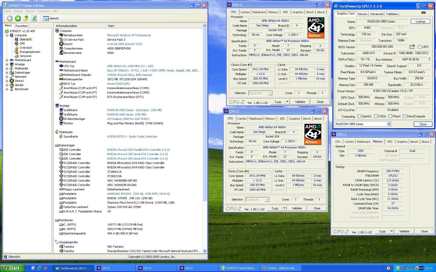The height and width of the screenshot is (272, 436).
Task: Enable the UEFI checkbox in GPU-Z
Action: (x=420, y=47)
